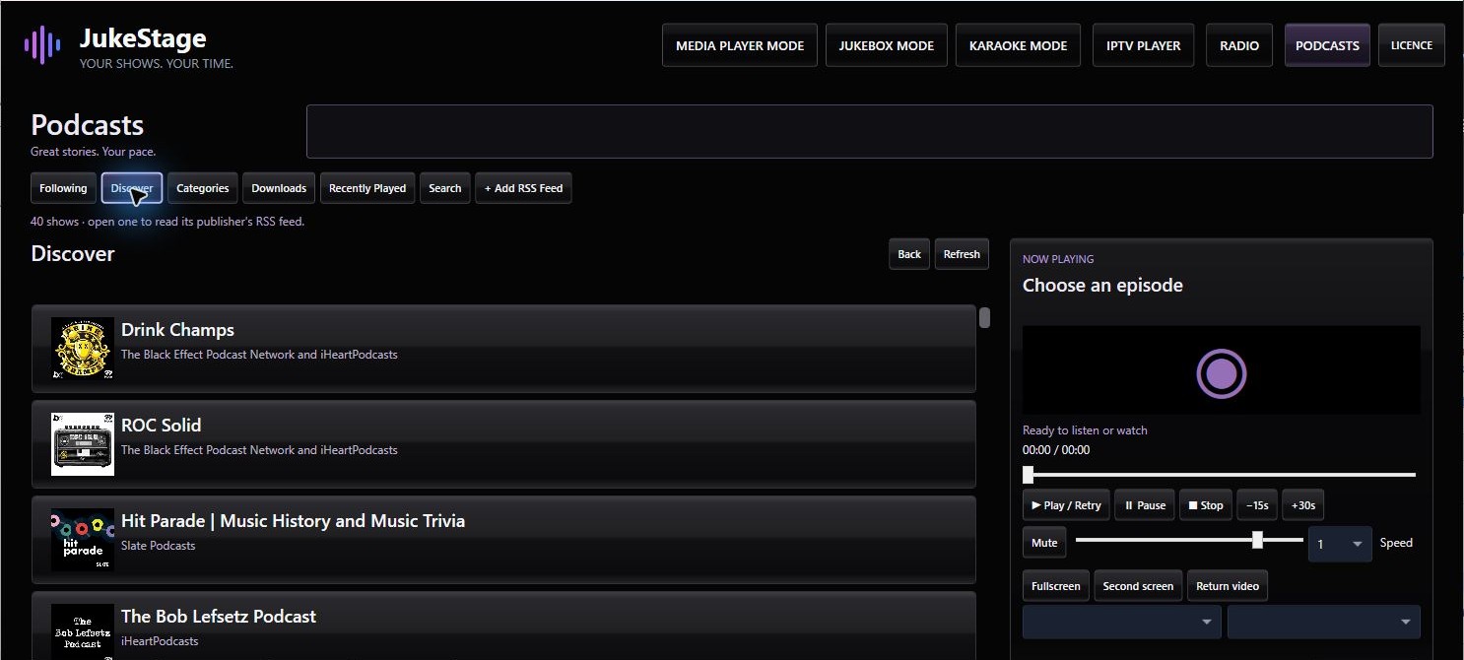Skip forward with the +30s button

click(1303, 505)
